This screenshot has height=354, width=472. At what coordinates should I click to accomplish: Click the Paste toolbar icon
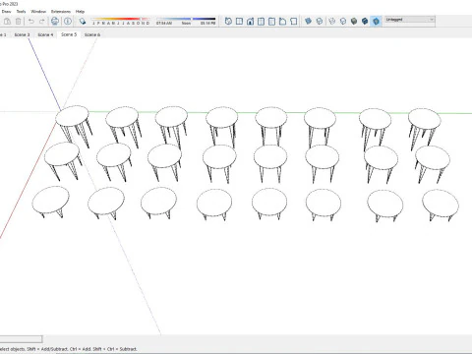7,22
